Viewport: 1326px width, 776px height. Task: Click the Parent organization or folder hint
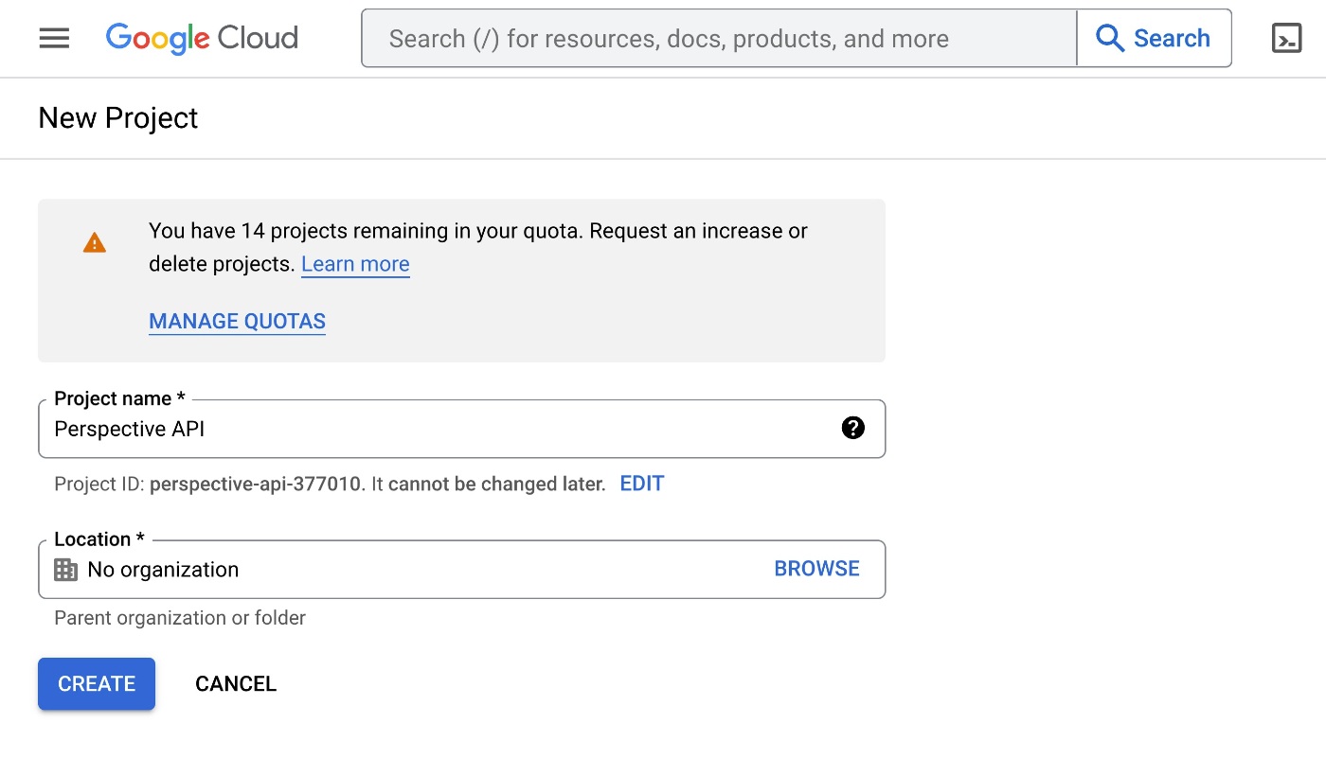[180, 618]
